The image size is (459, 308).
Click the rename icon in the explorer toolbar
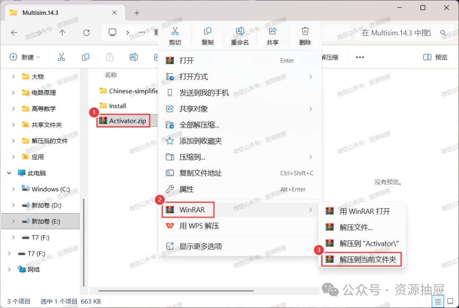[133, 57]
